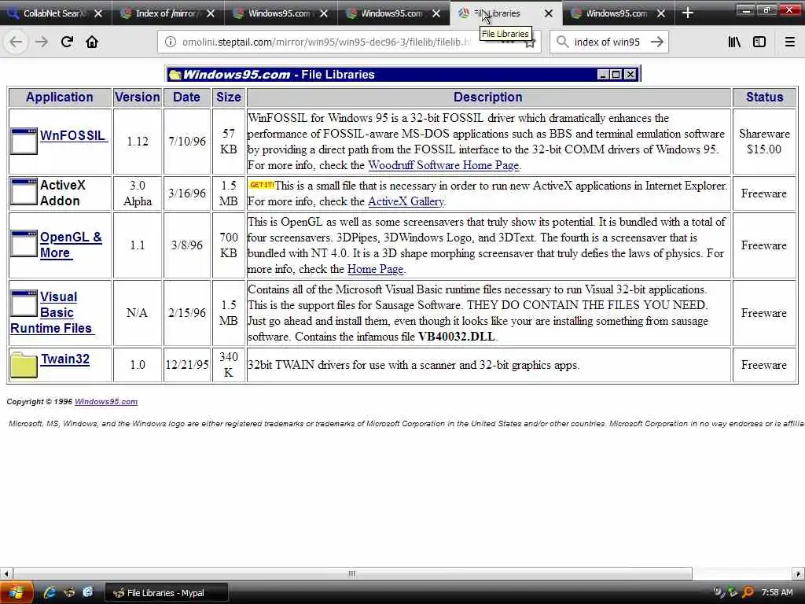The width and height of the screenshot is (805, 604).
Task: Close the File Libraries tab
Action: (549, 13)
